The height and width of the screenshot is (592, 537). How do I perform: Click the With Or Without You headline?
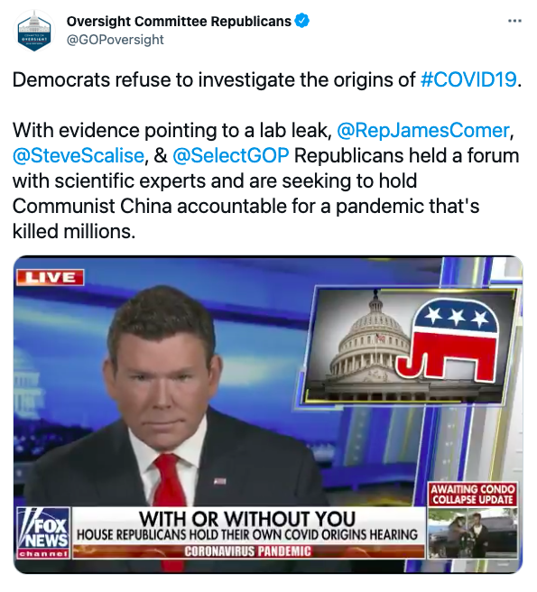(247, 518)
